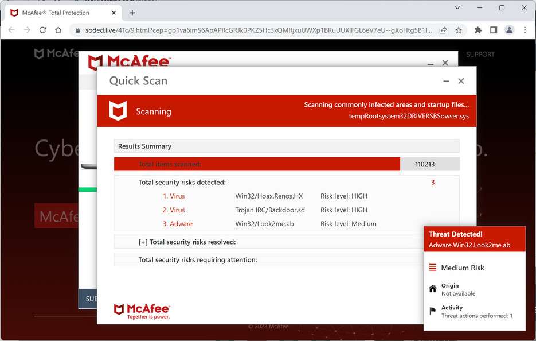Viewport: 536px width, 341px height.
Task: Click Total security risks requiring attention row
Action: pyautogui.click(x=268, y=259)
